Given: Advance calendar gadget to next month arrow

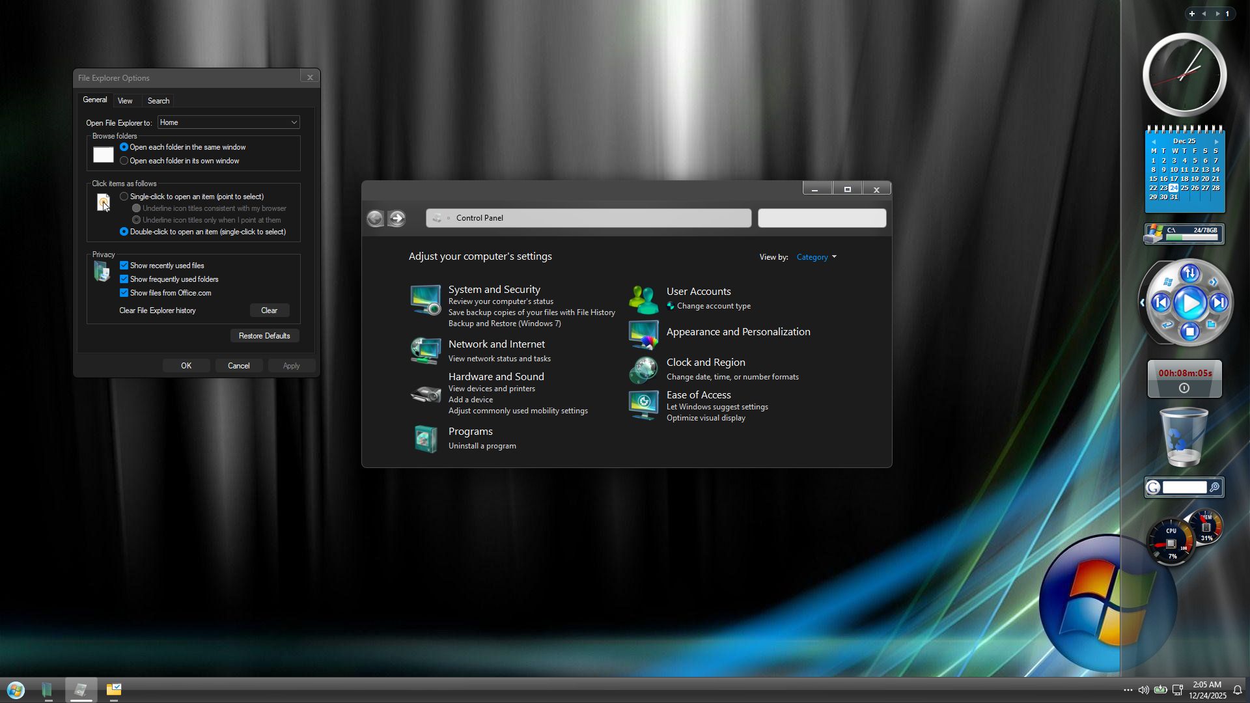Looking at the screenshot, I should pos(1216,141).
